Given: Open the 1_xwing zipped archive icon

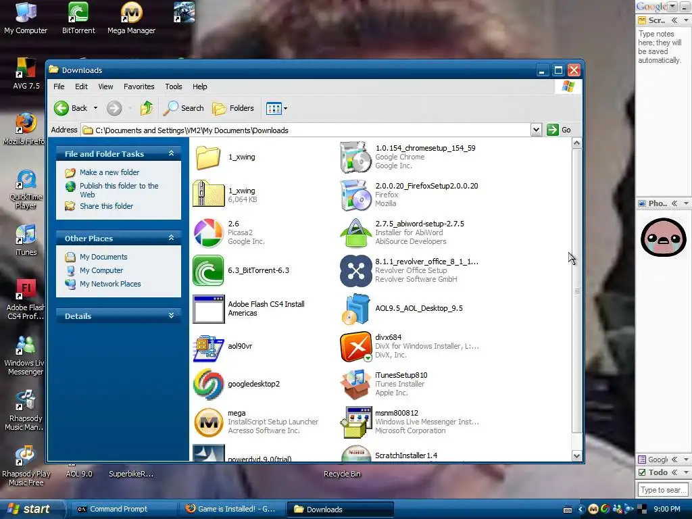Looking at the screenshot, I should 208,193.
